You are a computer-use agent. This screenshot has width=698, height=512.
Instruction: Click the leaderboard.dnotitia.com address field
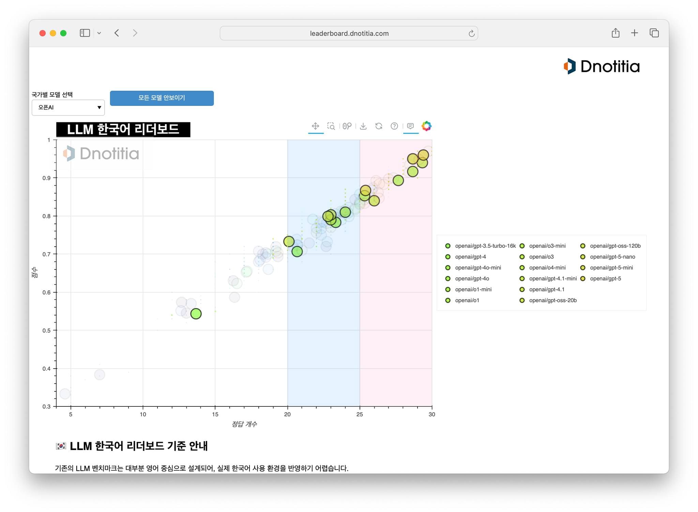[349, 33]
